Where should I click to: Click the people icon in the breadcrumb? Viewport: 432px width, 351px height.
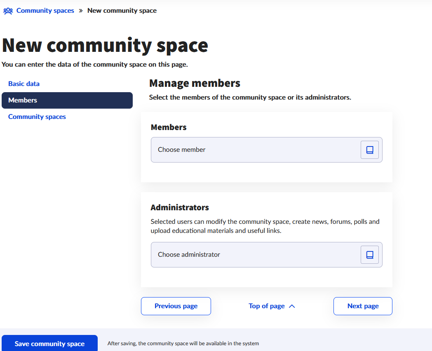[x=8, y=11]
